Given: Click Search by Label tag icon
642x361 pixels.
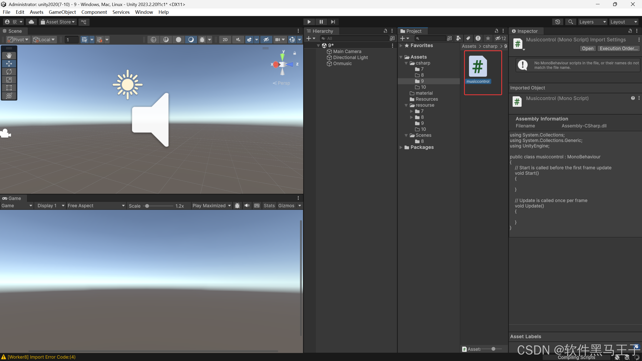Looking at the screenshot, I should point(468,38).
